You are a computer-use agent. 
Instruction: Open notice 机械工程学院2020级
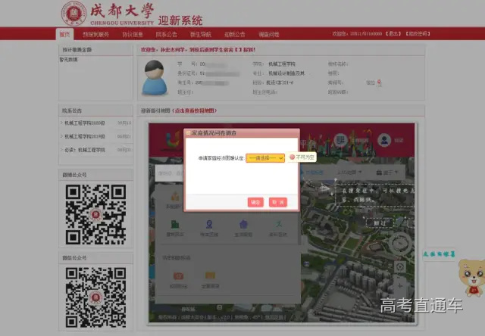click(85, 123)
